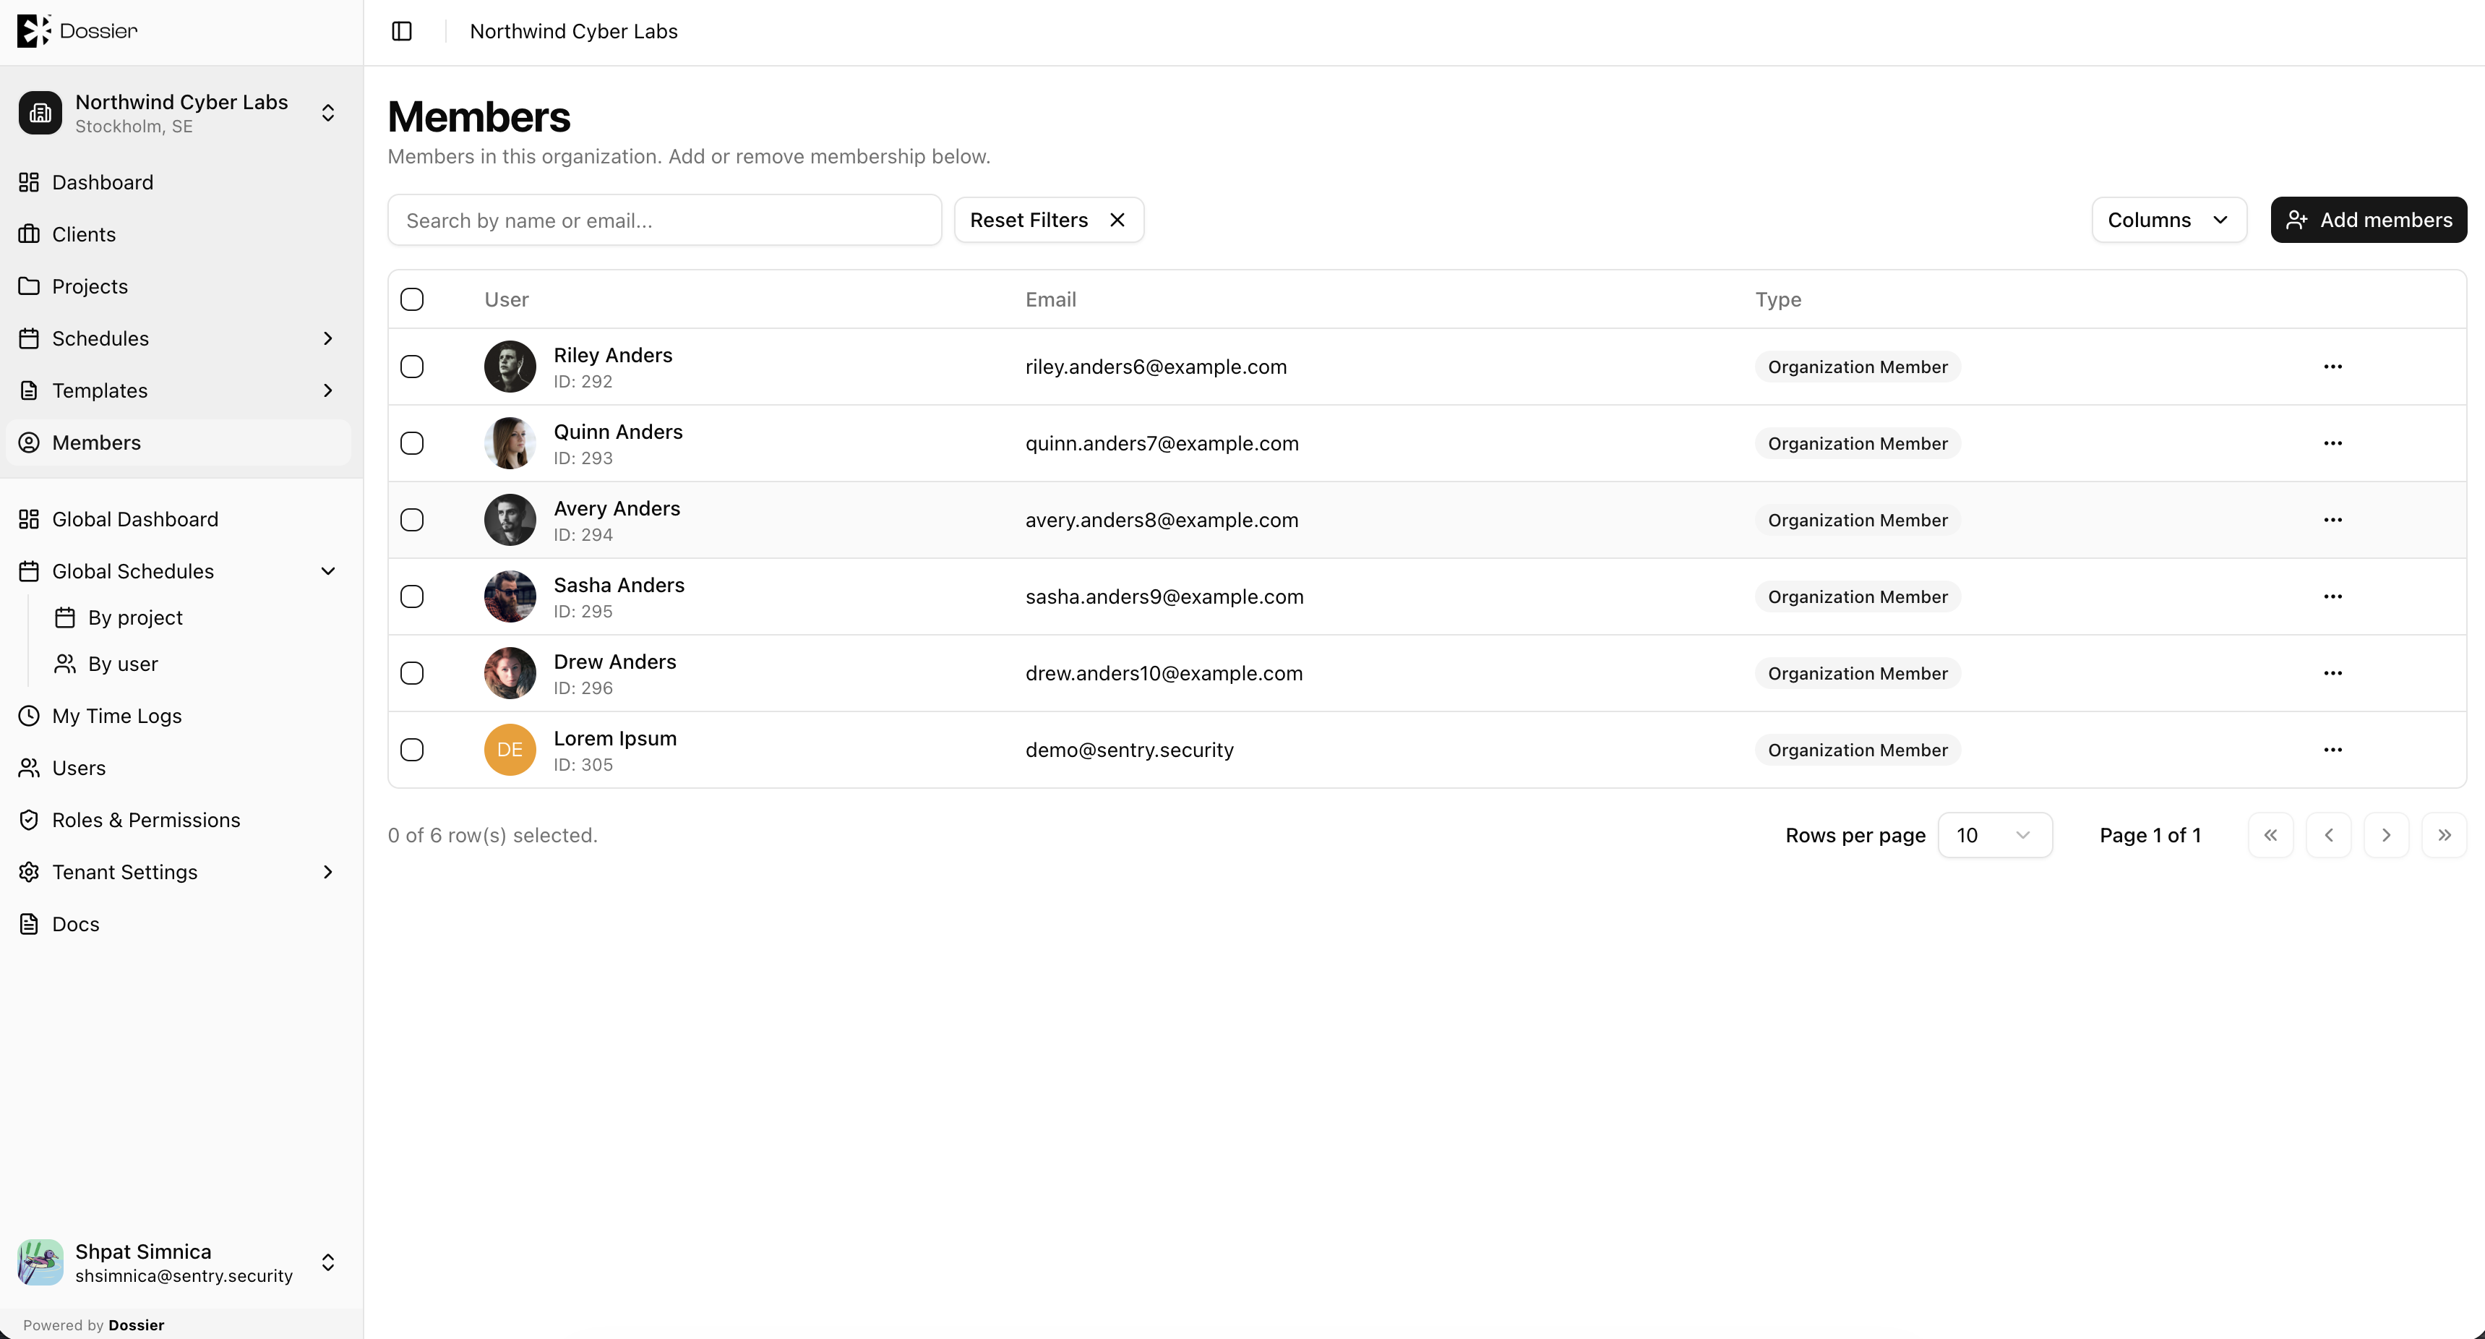2485x1339 pixels.
Task: Select the Avery Anders row checkbox
Action: click(412, 520)
